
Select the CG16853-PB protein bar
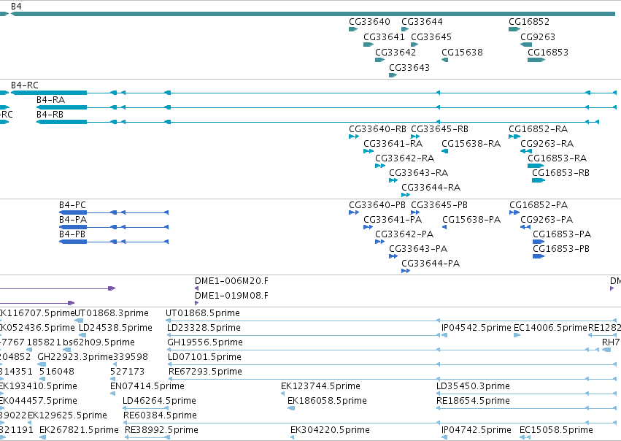(x=539, y=257)
